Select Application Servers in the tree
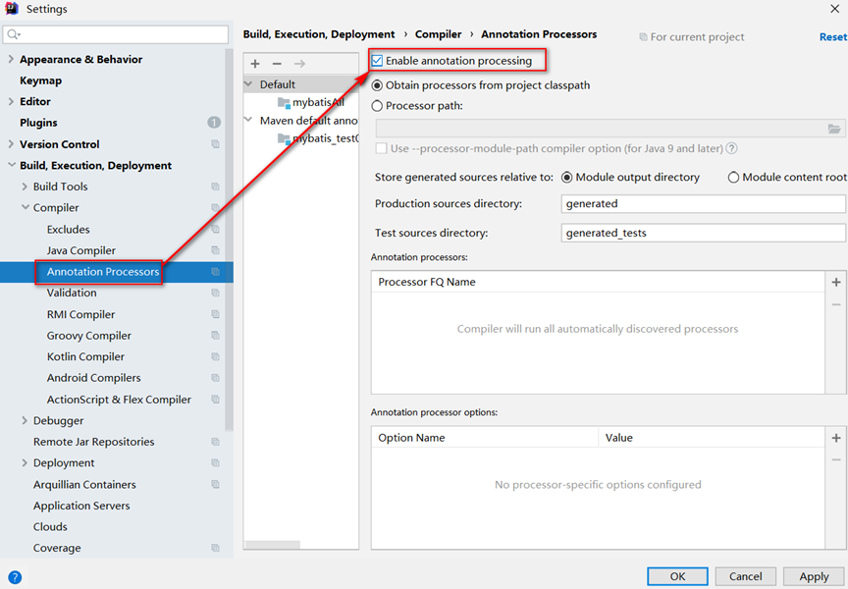The image size is (848, 589). pyautogui.click(x=81, y=506)
